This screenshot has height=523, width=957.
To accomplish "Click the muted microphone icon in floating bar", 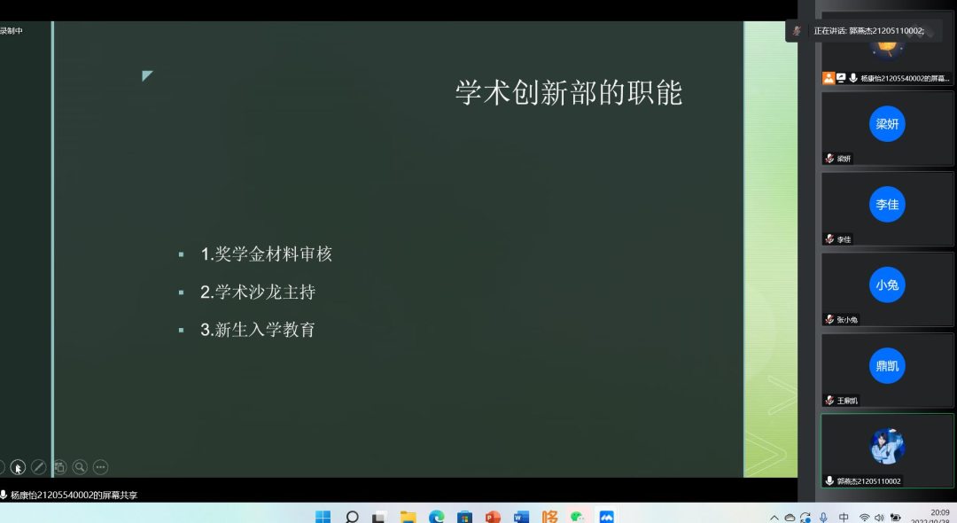I will [x=797, y=31].
